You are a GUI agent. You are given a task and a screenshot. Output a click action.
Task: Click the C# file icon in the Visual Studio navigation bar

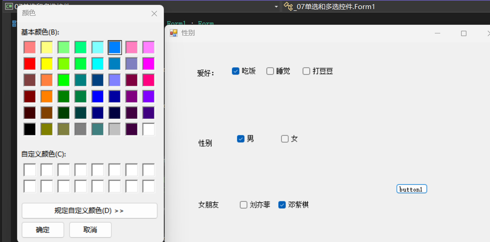[9, 6]
